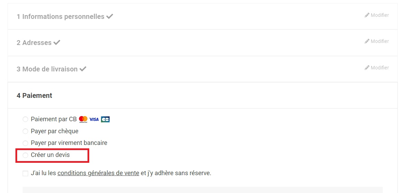Screen dimensions: 405x193
Task: Pick the Créer un devis radio option
Action: 25,155
